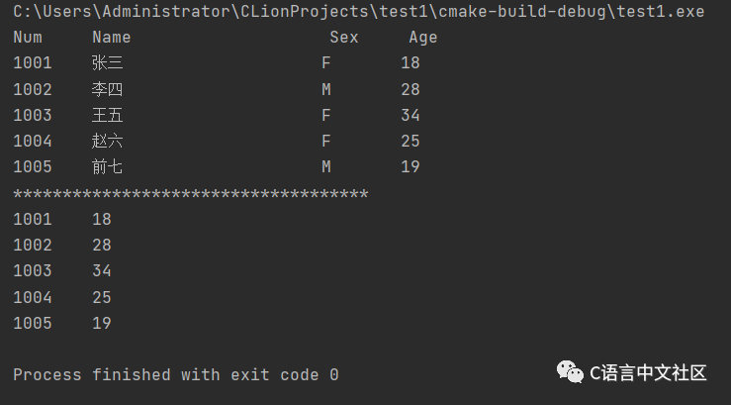Click 1001 in the lower list
This screenshot has height=405, width=731.
(33, 219)
